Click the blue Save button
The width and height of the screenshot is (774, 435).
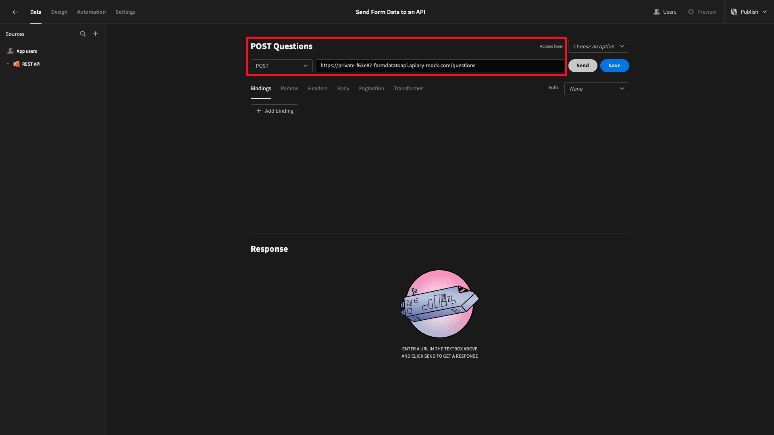coord(614,66)
